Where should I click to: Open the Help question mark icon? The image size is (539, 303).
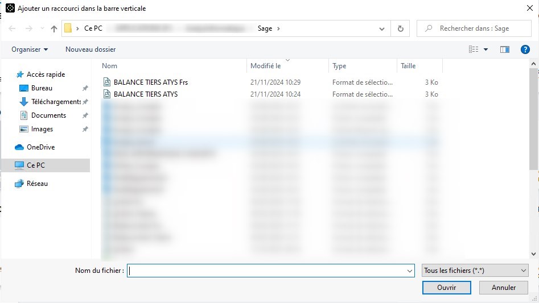click(525, 49)
